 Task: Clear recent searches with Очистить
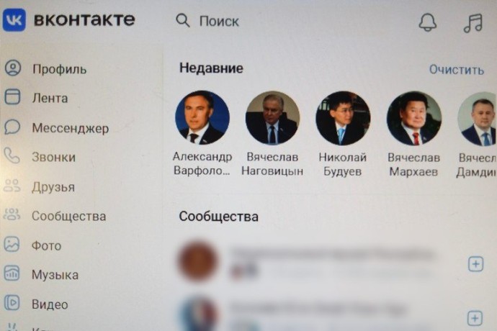point(457,70)
